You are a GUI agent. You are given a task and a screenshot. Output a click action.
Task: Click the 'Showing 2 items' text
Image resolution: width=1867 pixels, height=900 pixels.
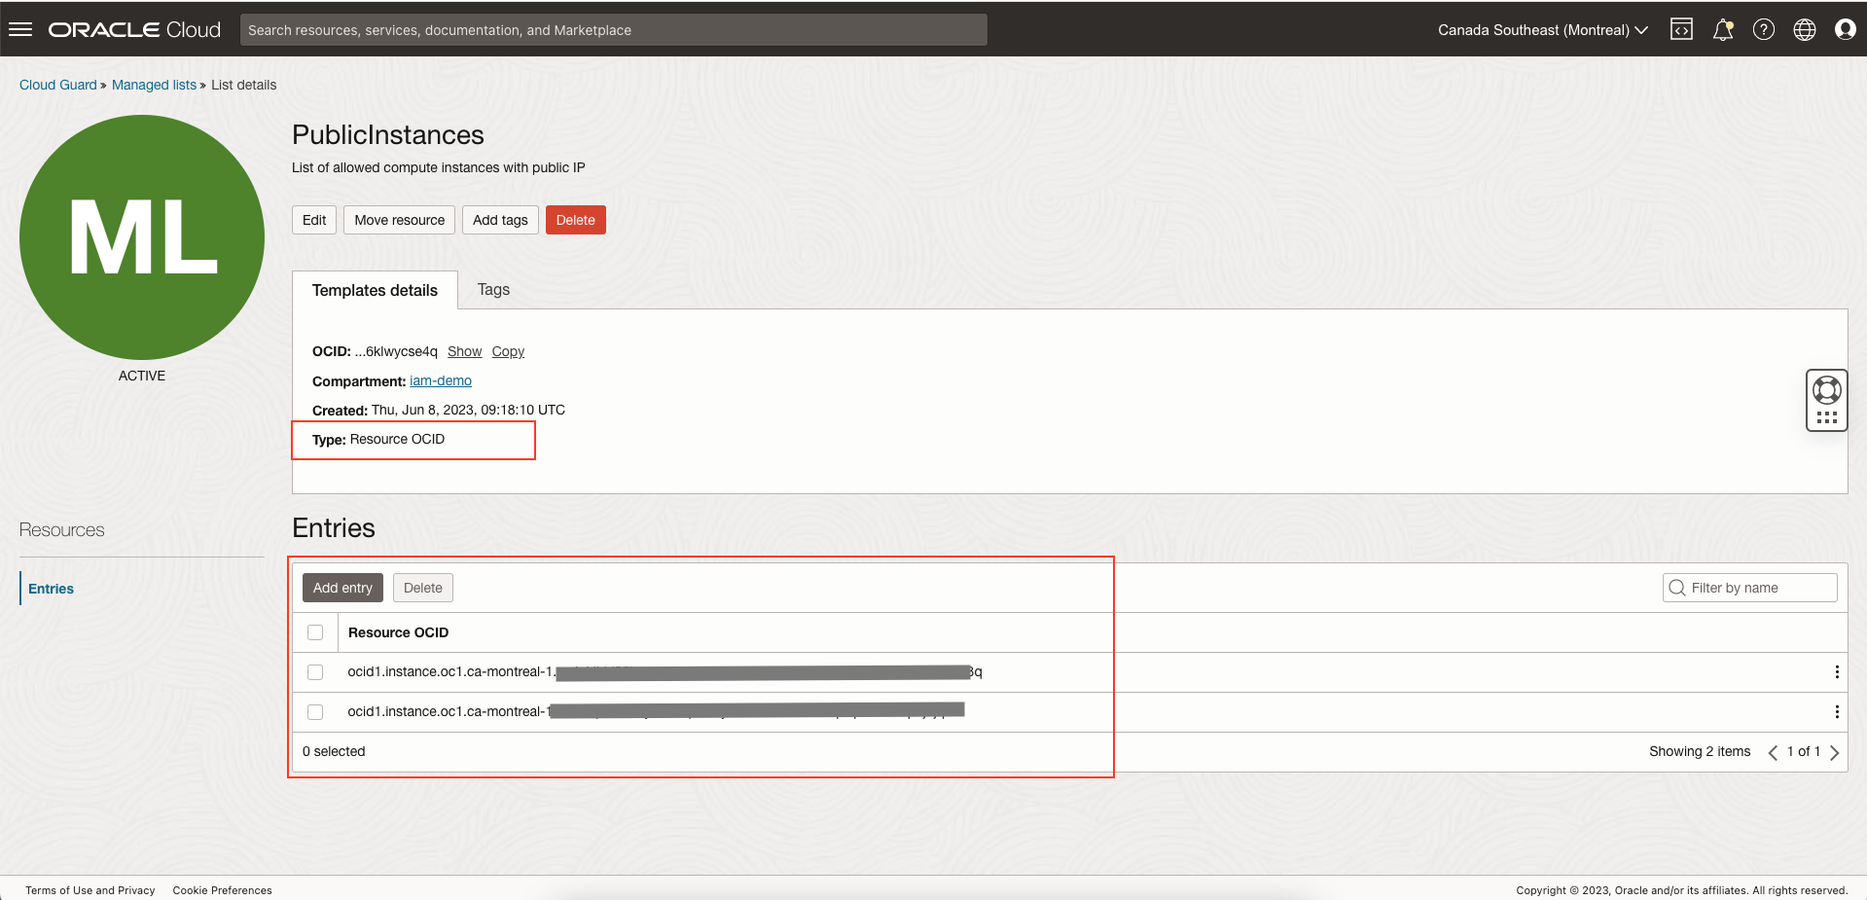tap(1700, 751)
